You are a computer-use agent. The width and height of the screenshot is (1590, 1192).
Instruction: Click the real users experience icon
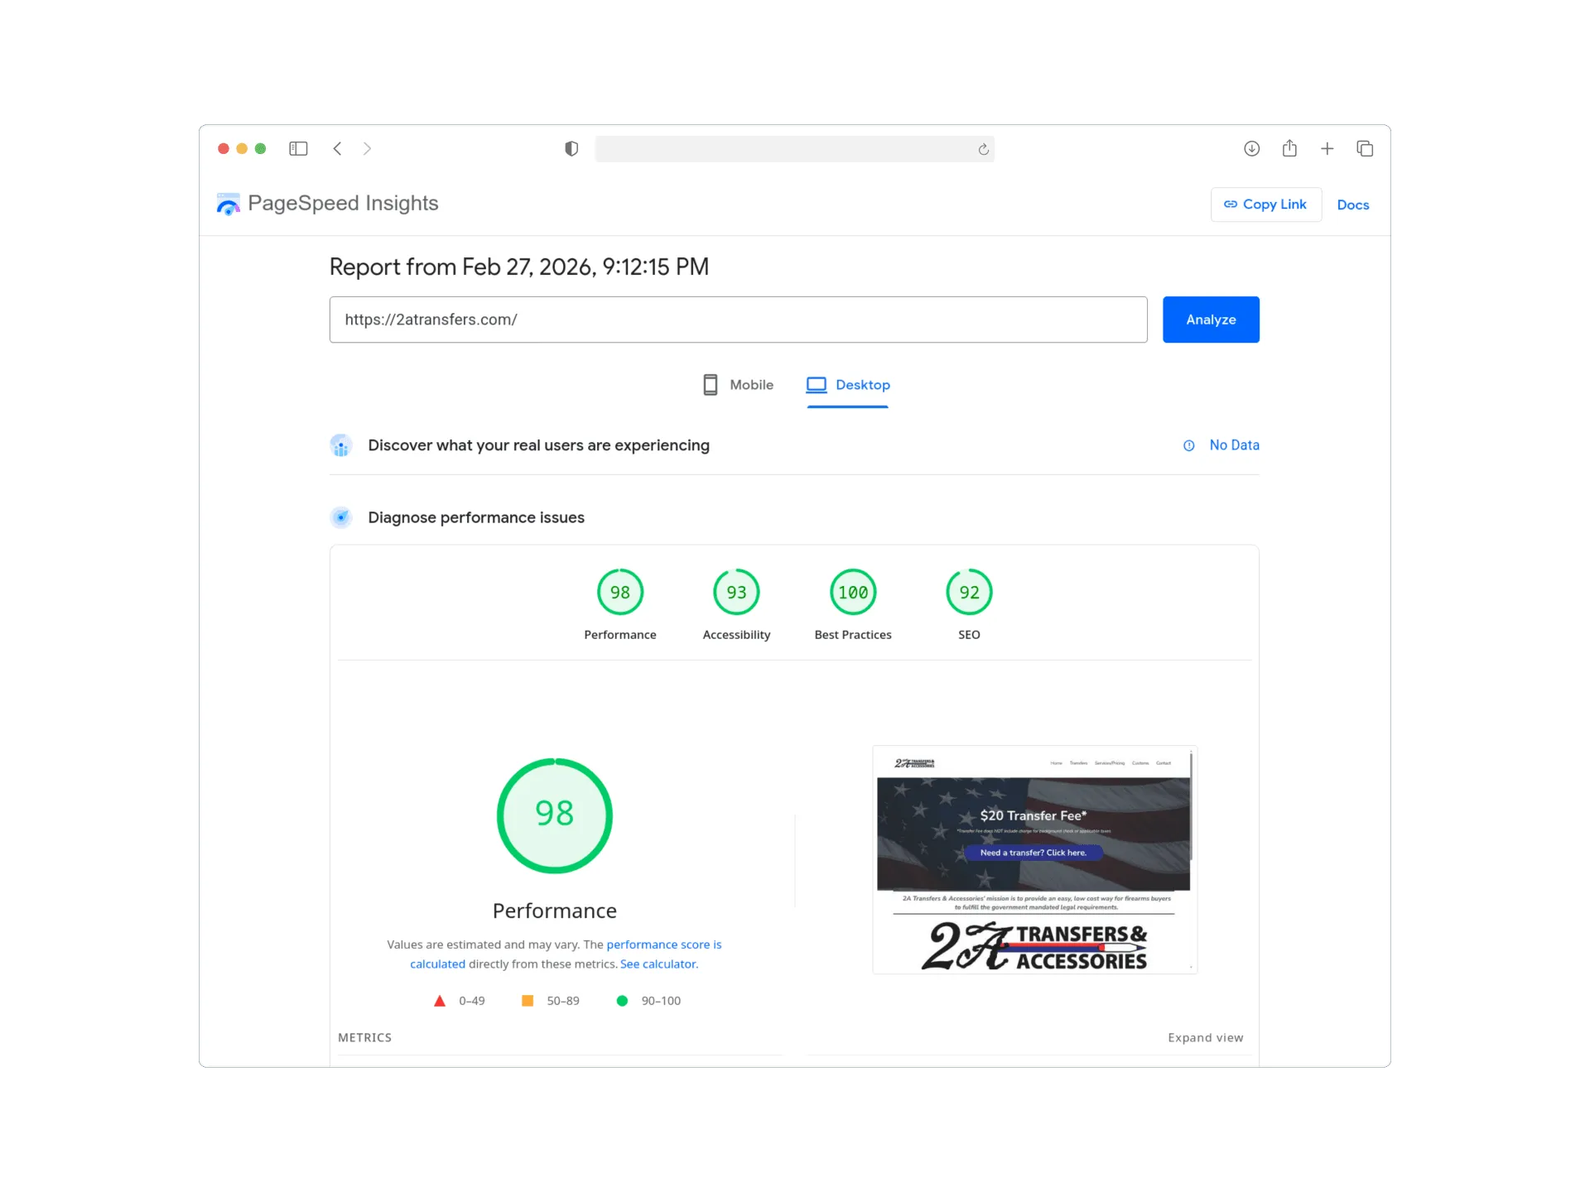[x=341, y=445]
